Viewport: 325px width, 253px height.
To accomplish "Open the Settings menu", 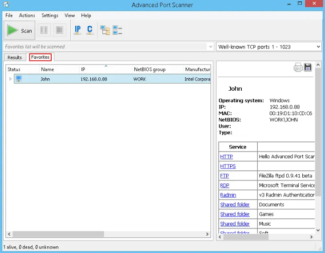I will coord(50,16).
